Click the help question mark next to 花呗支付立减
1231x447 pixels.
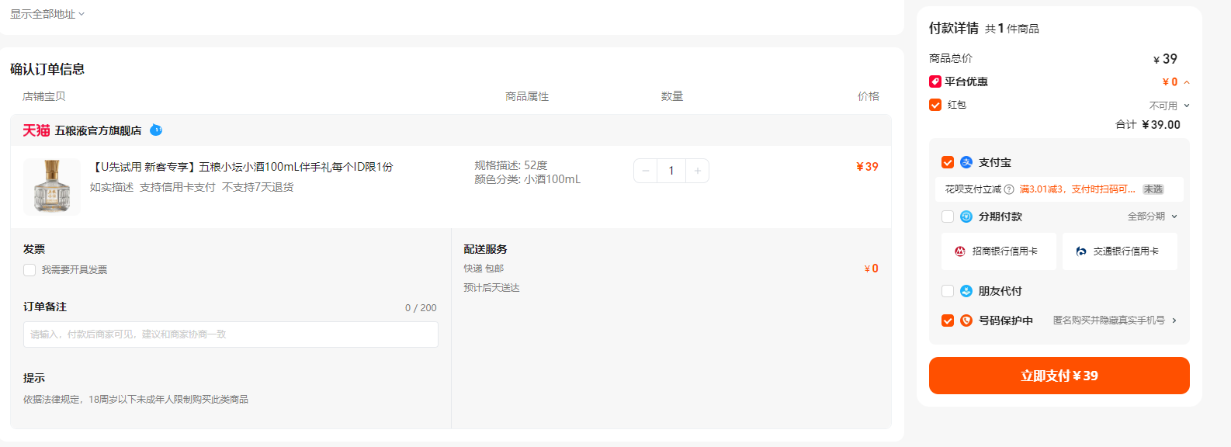(1009, 189)
